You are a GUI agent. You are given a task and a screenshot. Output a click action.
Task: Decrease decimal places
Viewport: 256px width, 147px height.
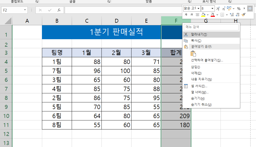(x=238, y=15)
